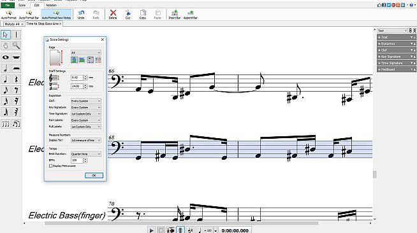Copy the selection
The image size is (417, 233).
143,15
